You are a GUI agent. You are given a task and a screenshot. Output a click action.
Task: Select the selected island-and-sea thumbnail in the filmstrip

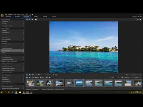pos(79,83)
